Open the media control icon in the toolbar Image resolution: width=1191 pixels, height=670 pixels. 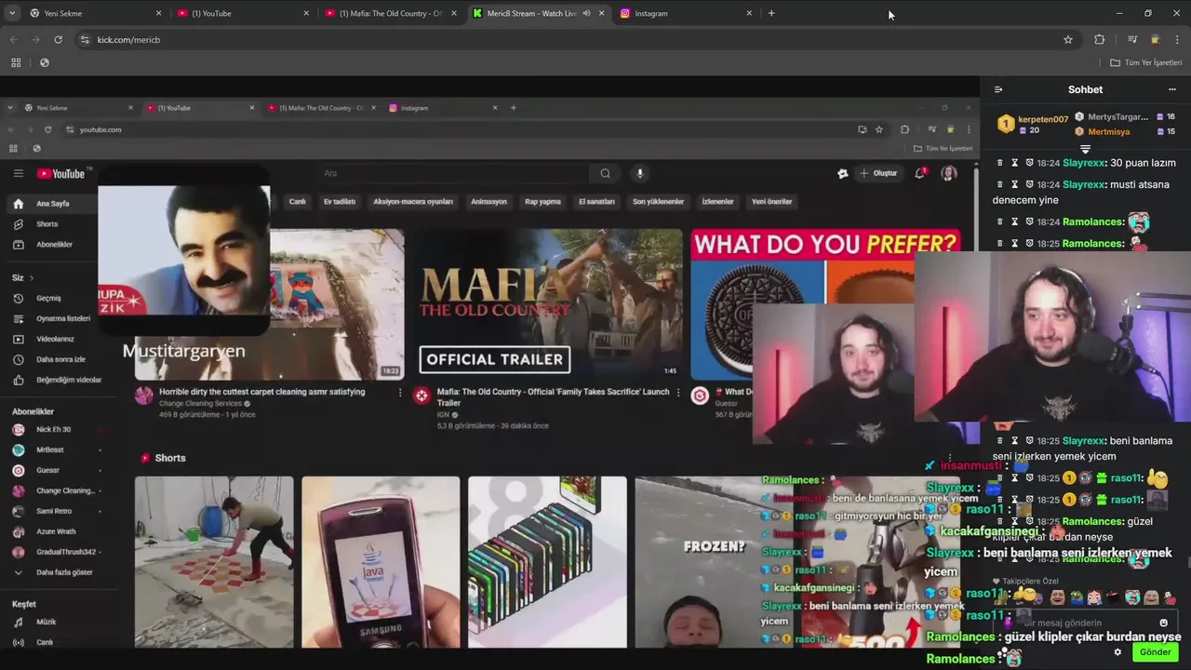click(1132, 39)
